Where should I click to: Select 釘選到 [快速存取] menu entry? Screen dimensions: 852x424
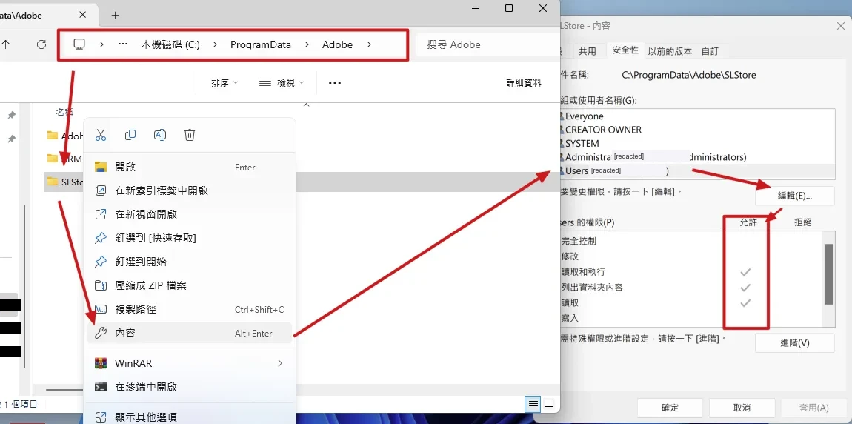click(190, 238)
